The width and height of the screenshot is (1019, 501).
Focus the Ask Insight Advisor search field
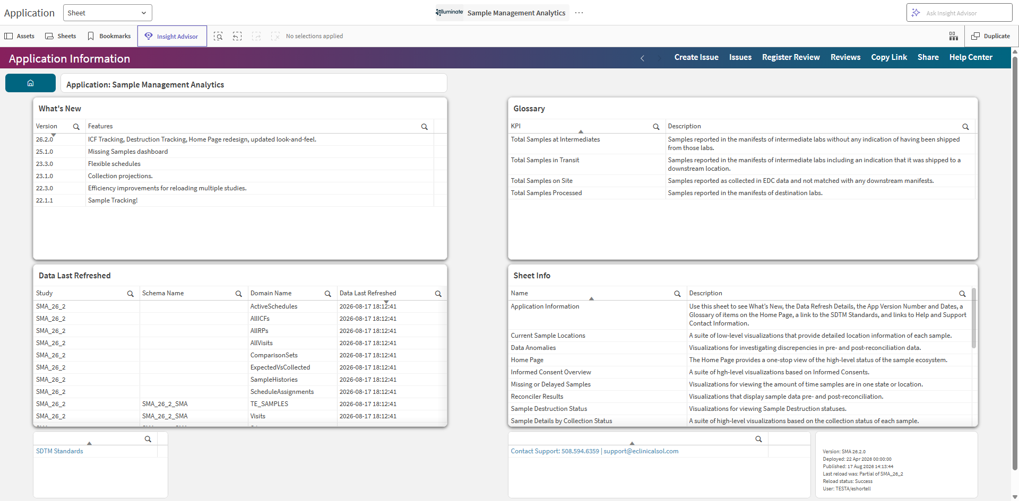point(959,13)
